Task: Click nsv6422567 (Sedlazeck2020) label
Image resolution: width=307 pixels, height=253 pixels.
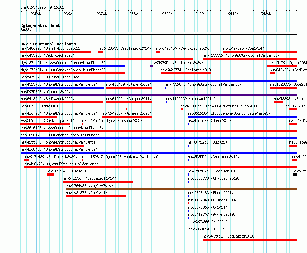Action: (89, 178)
